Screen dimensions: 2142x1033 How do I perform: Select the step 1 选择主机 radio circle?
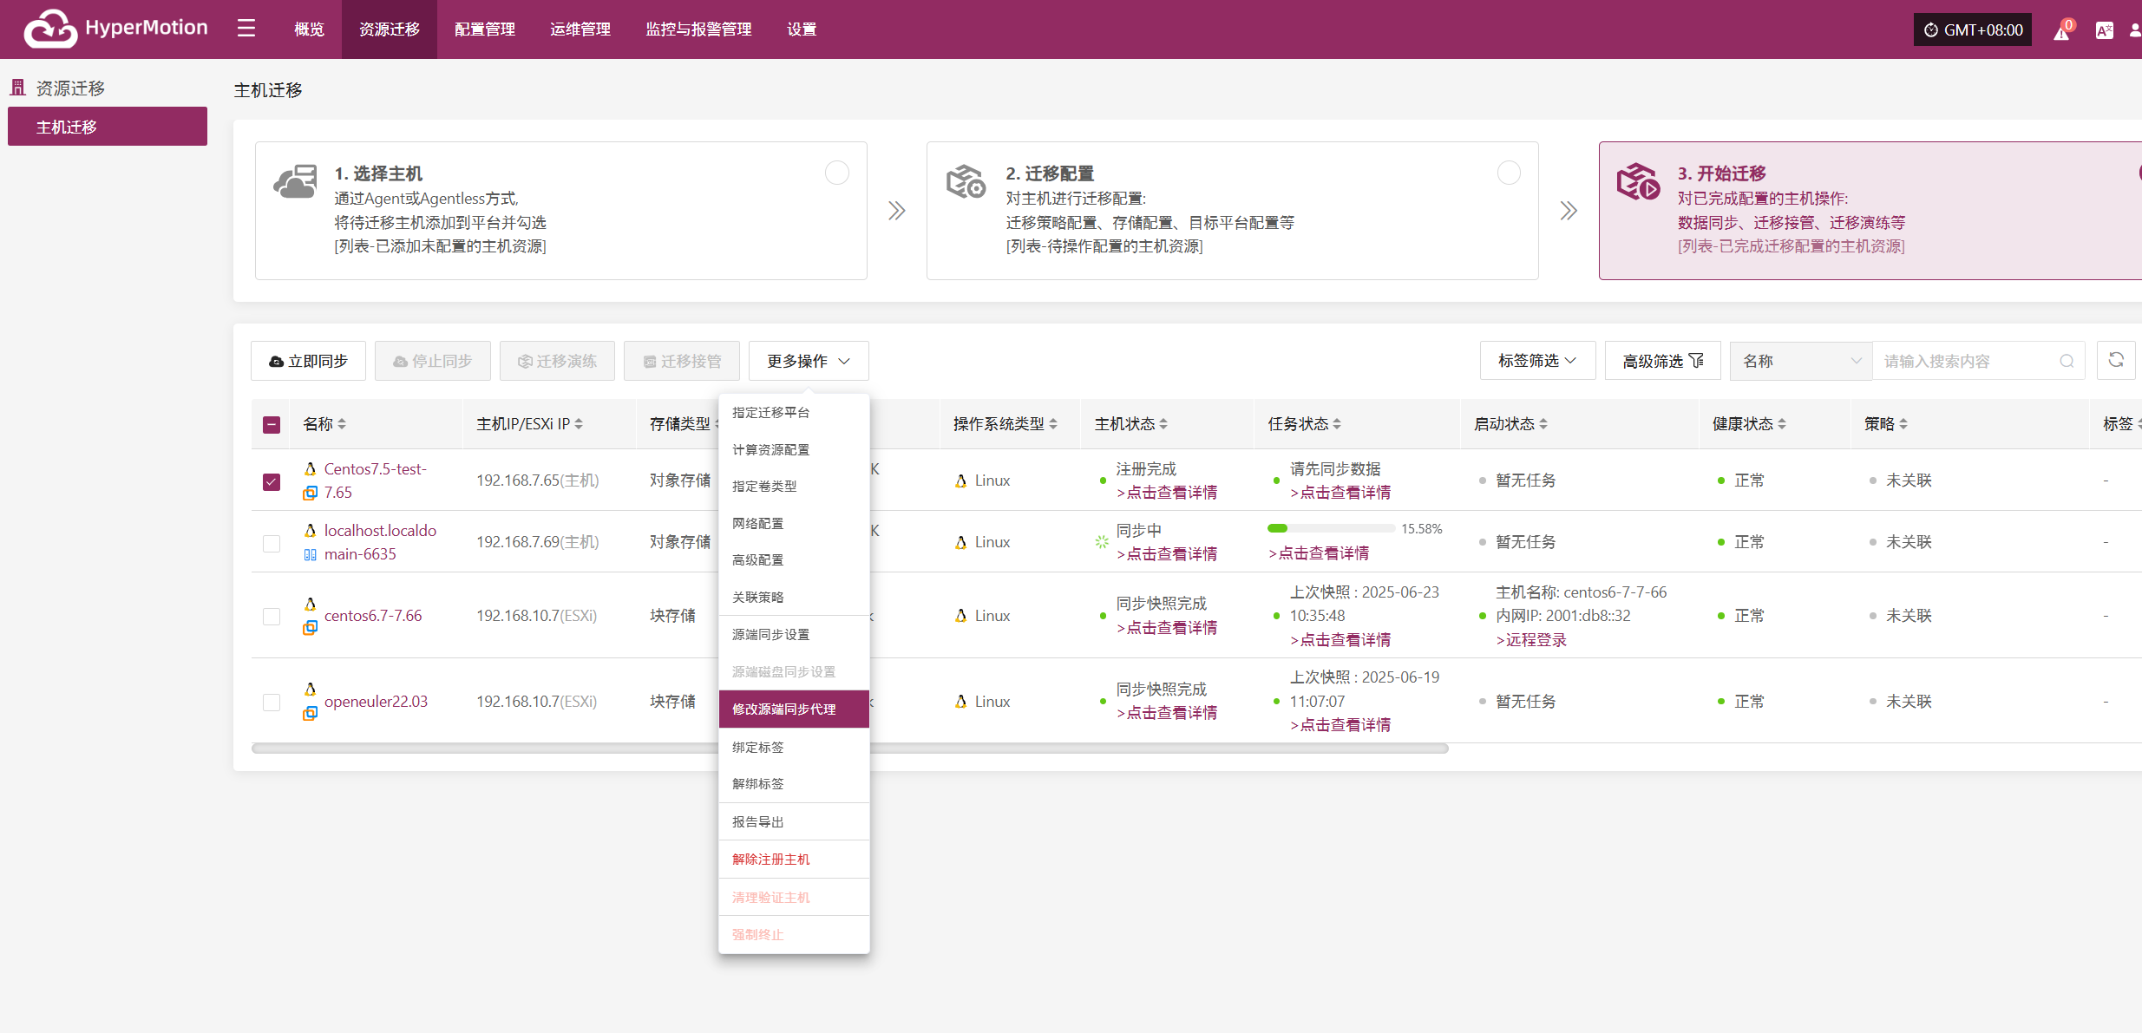(837, 173)
